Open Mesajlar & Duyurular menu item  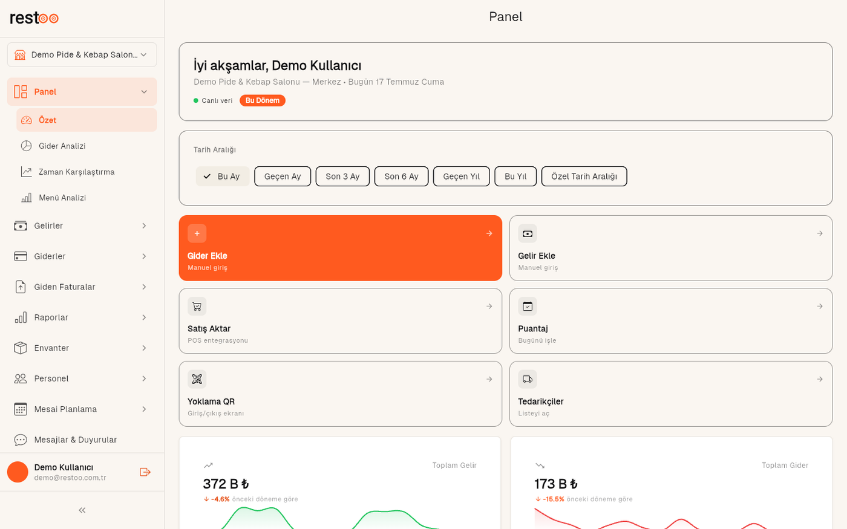(x=82, y=440)
